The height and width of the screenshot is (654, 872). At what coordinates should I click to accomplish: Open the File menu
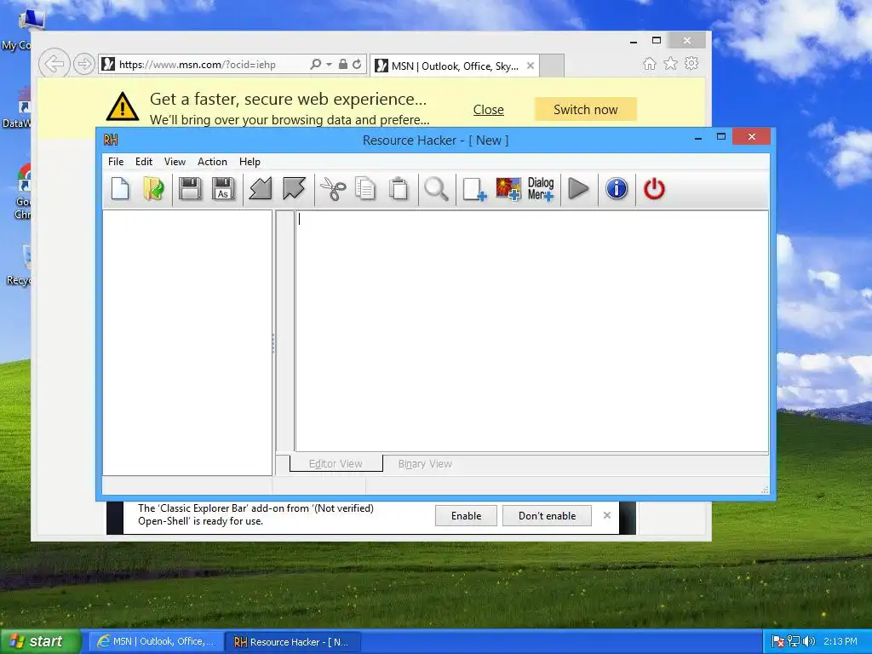tap(116, 161)
